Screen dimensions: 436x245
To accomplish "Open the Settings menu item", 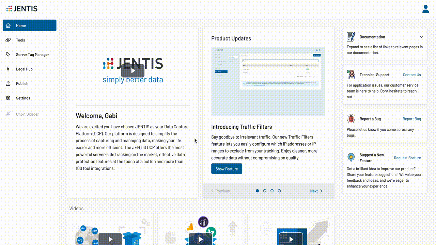I will [x=30, y=98].
